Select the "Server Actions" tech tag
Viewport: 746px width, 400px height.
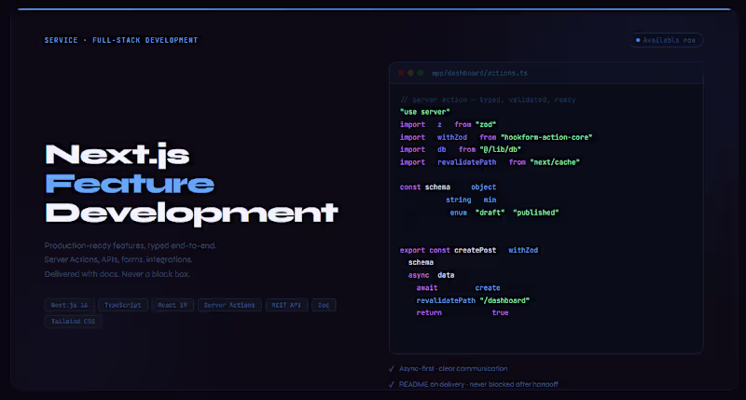229,305
